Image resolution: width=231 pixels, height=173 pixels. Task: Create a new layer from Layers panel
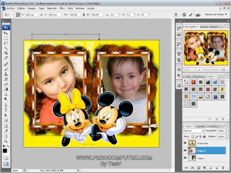(x=217, y=168)
